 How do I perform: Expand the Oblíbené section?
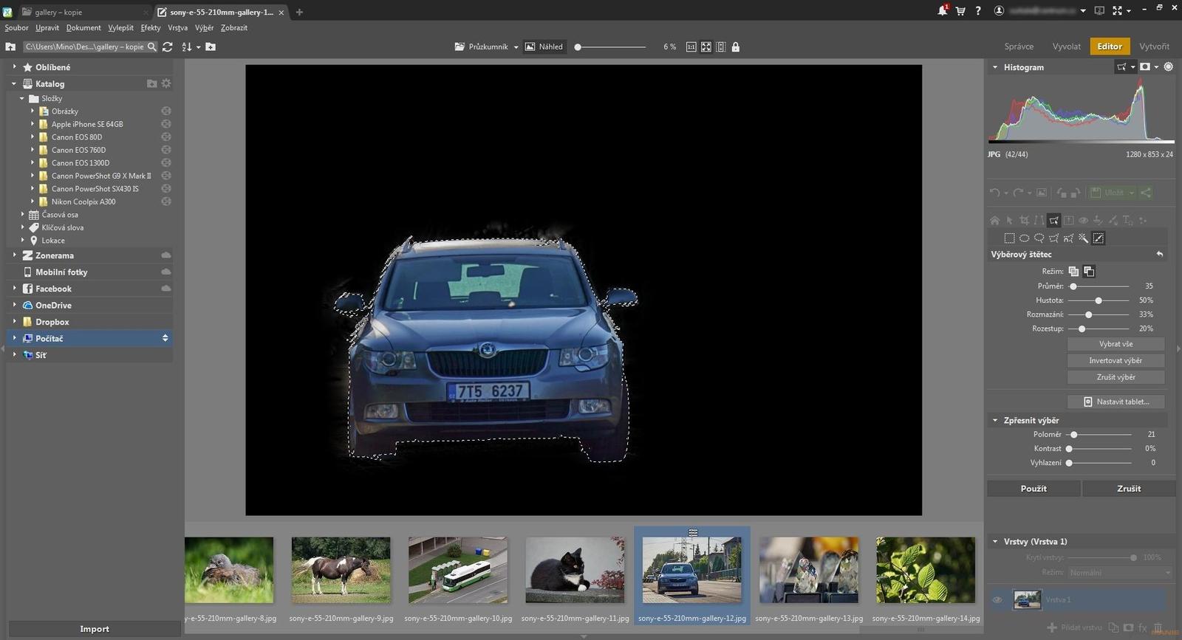[x=14, y=66]
